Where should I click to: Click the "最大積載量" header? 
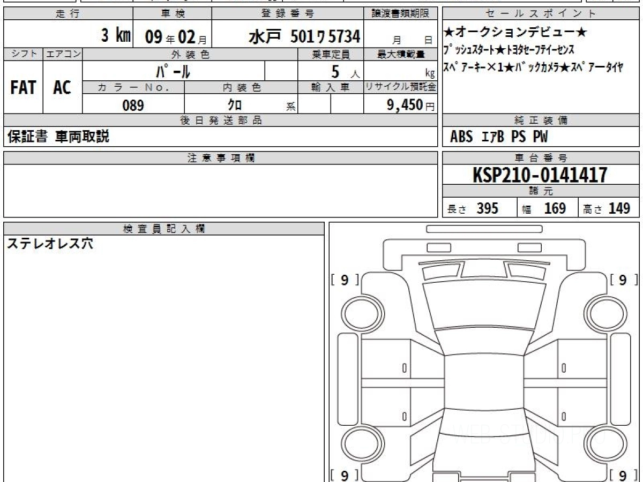(x=400, y=54)
